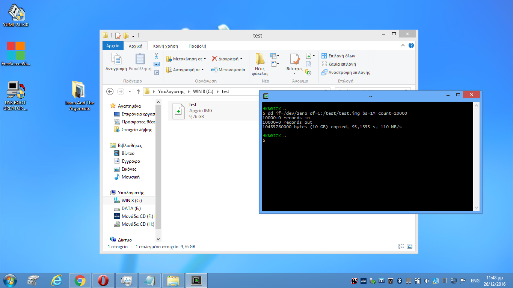Open the Αρχείο (File) menu tab

coord(113,46)
